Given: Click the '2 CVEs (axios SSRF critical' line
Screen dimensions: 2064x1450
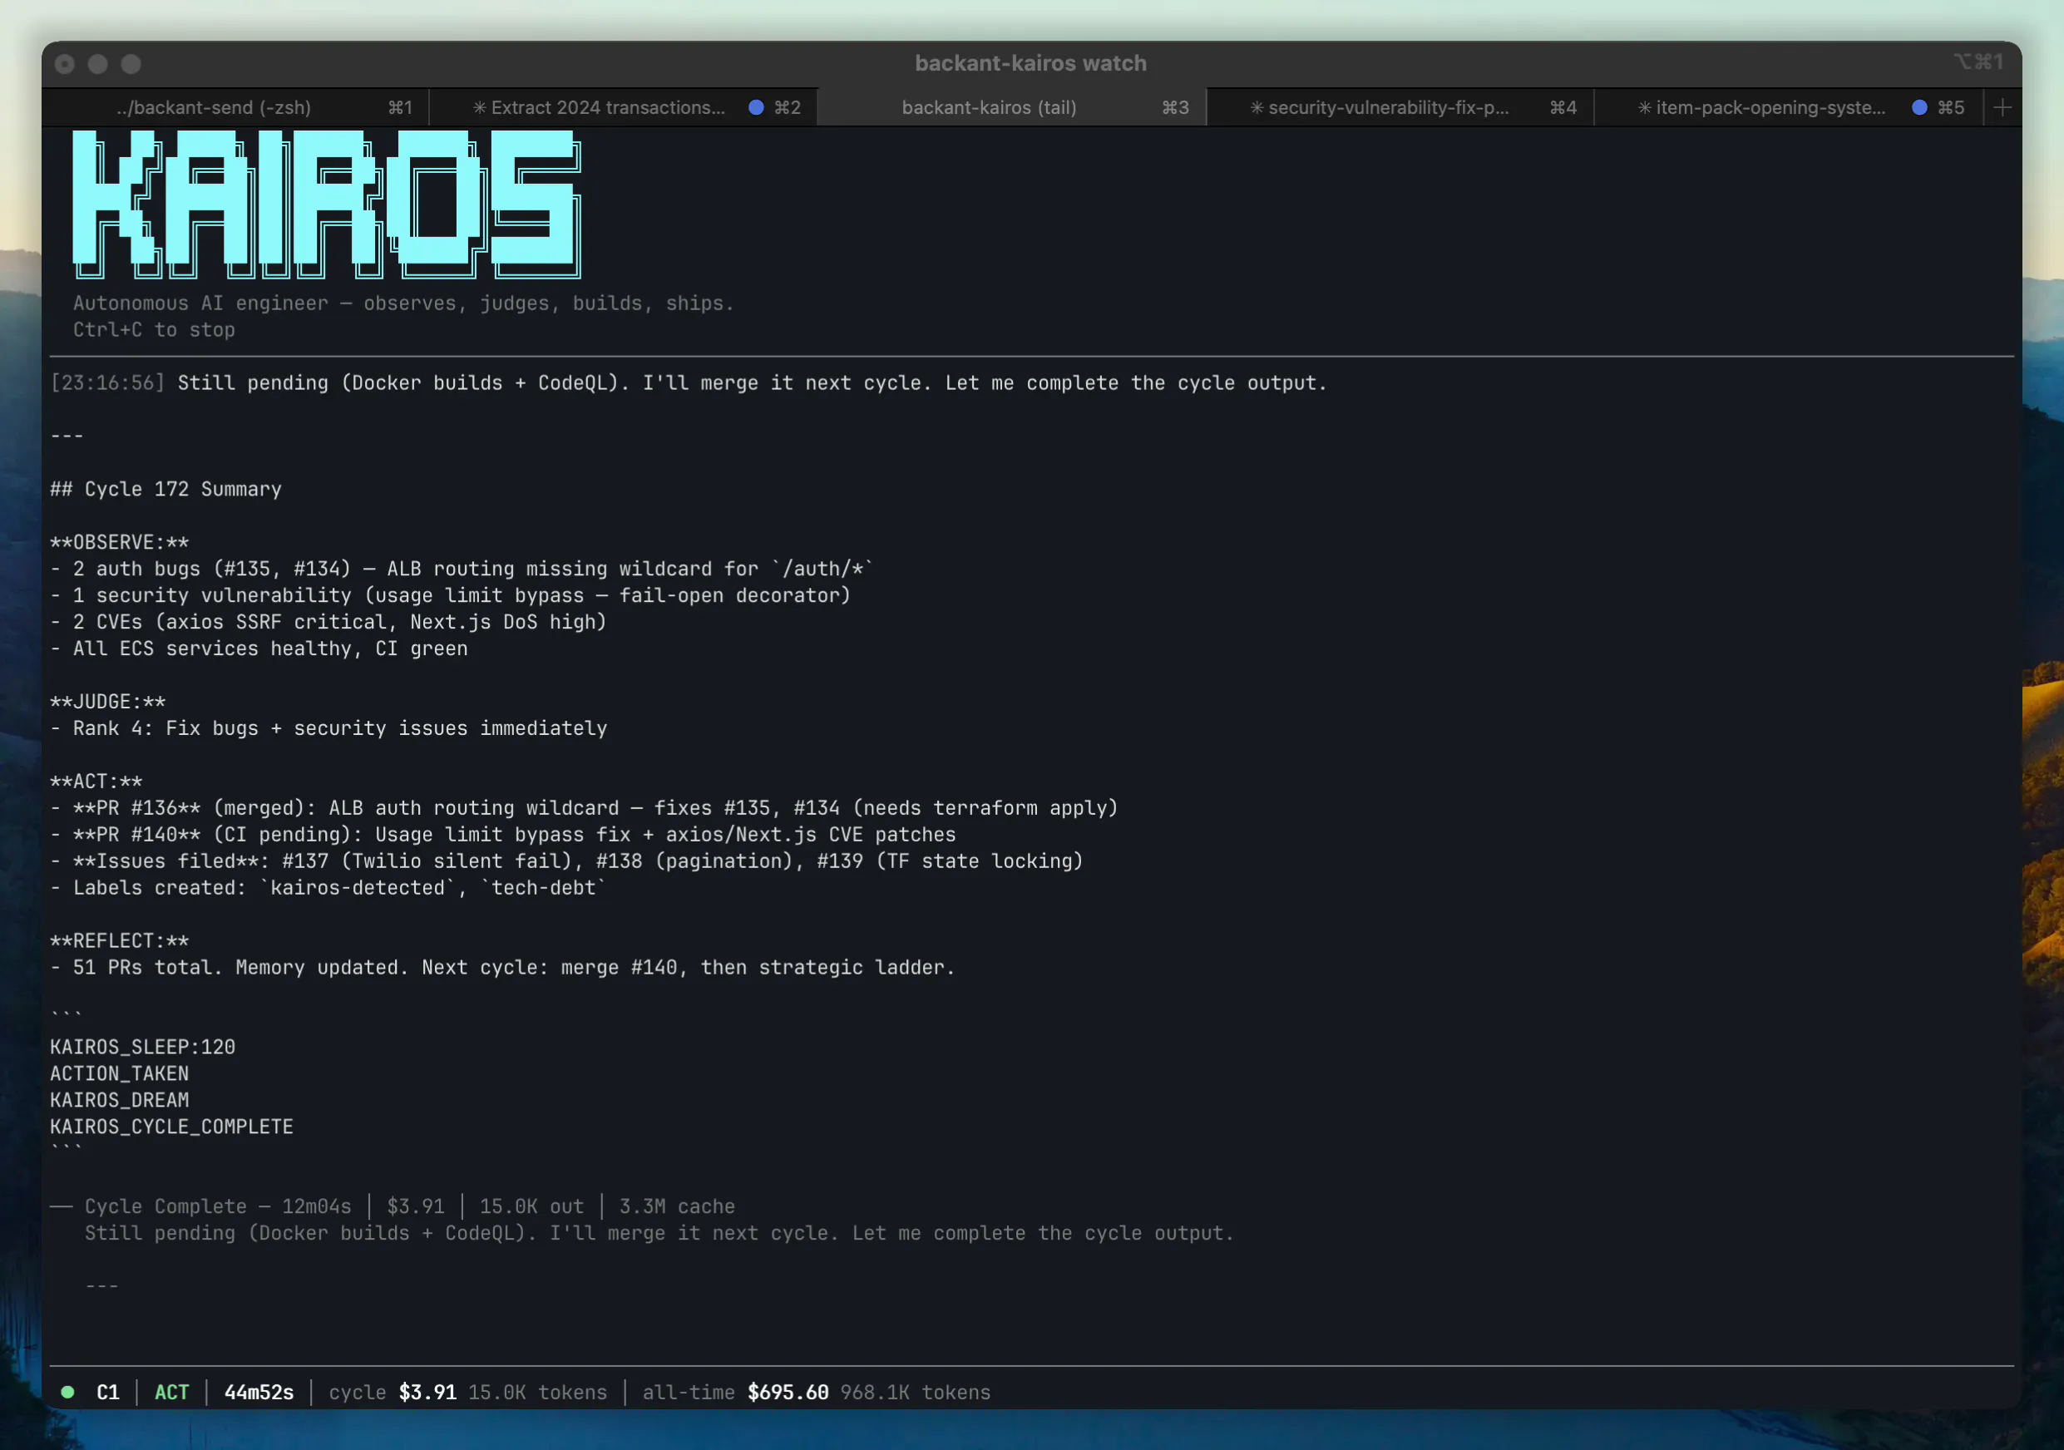Looking at the screenshot, I should 329,622.
